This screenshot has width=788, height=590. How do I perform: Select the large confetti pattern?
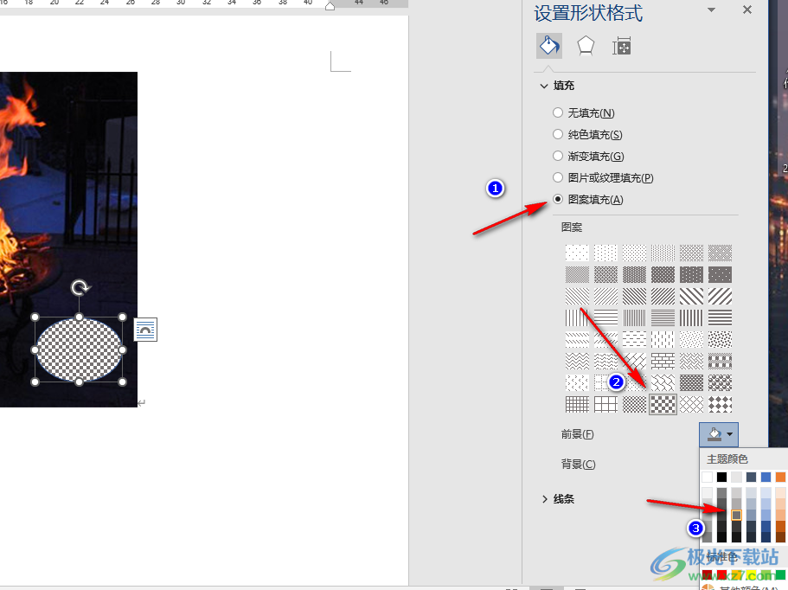click(721, 339)
